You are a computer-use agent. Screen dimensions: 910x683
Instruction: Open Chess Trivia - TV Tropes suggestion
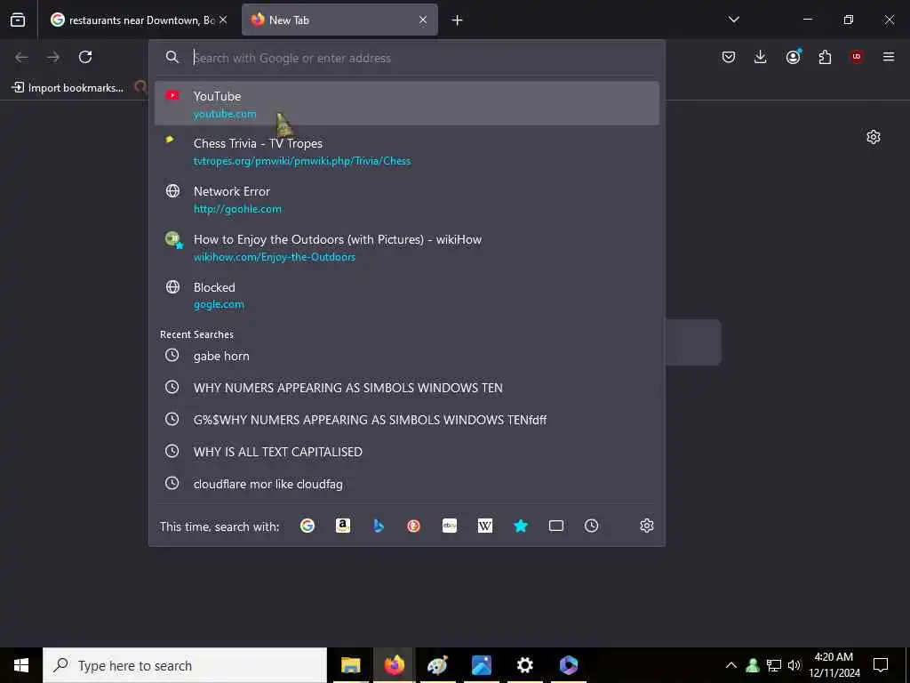tap(407, 151)
